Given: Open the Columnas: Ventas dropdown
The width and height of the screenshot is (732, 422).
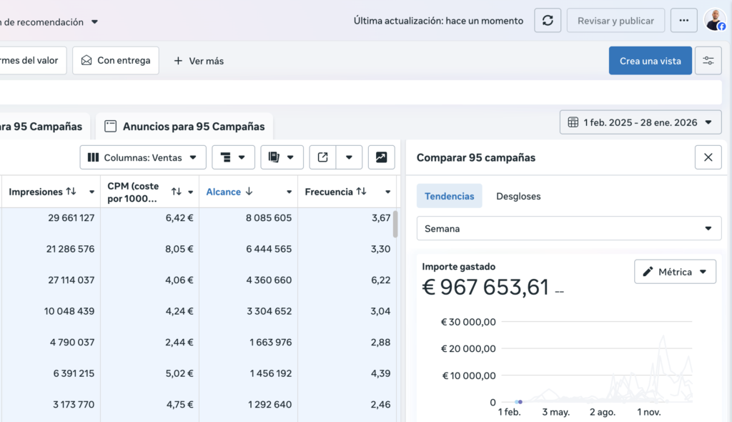Looking at the screenshot, I should tap(143, 157).
